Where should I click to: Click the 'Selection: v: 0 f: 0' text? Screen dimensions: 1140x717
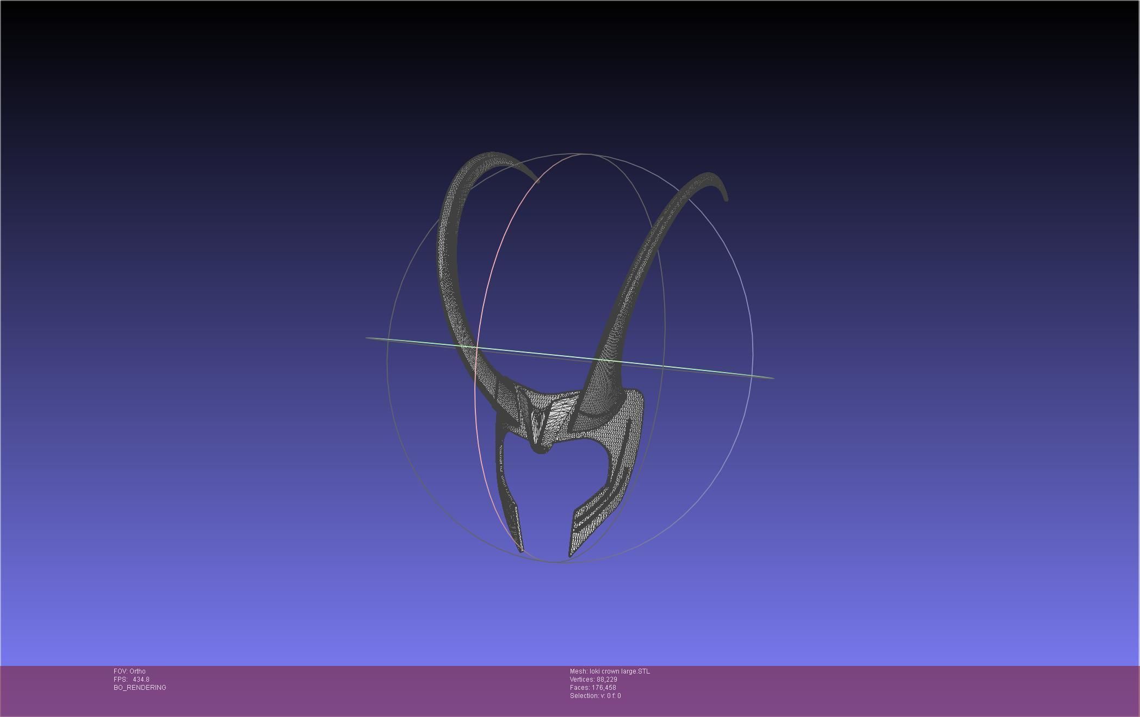[x=595, y=696]
